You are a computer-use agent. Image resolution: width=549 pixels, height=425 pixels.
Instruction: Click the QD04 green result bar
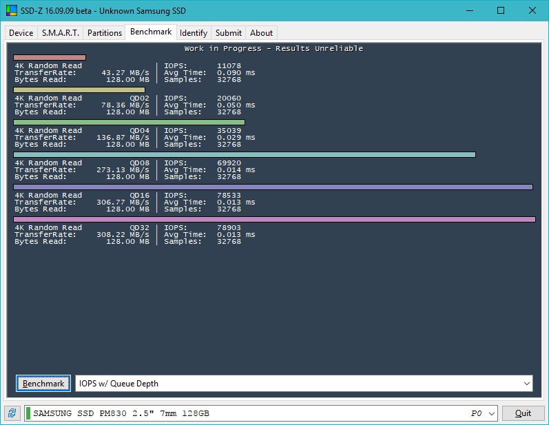coord(130,122)
